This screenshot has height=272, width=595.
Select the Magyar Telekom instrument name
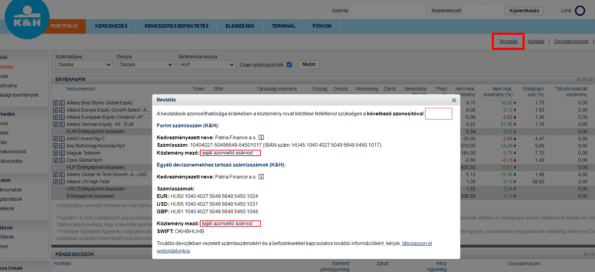click(83, 153)
